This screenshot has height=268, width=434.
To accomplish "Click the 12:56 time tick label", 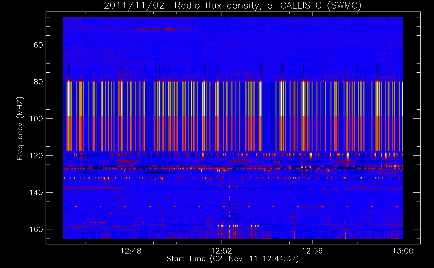I will (312, 251).
